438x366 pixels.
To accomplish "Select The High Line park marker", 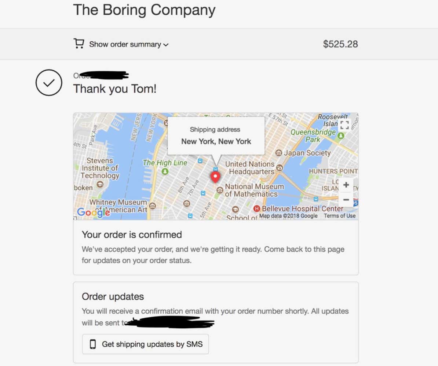I will pyautogui.click(x=165, y=171).
